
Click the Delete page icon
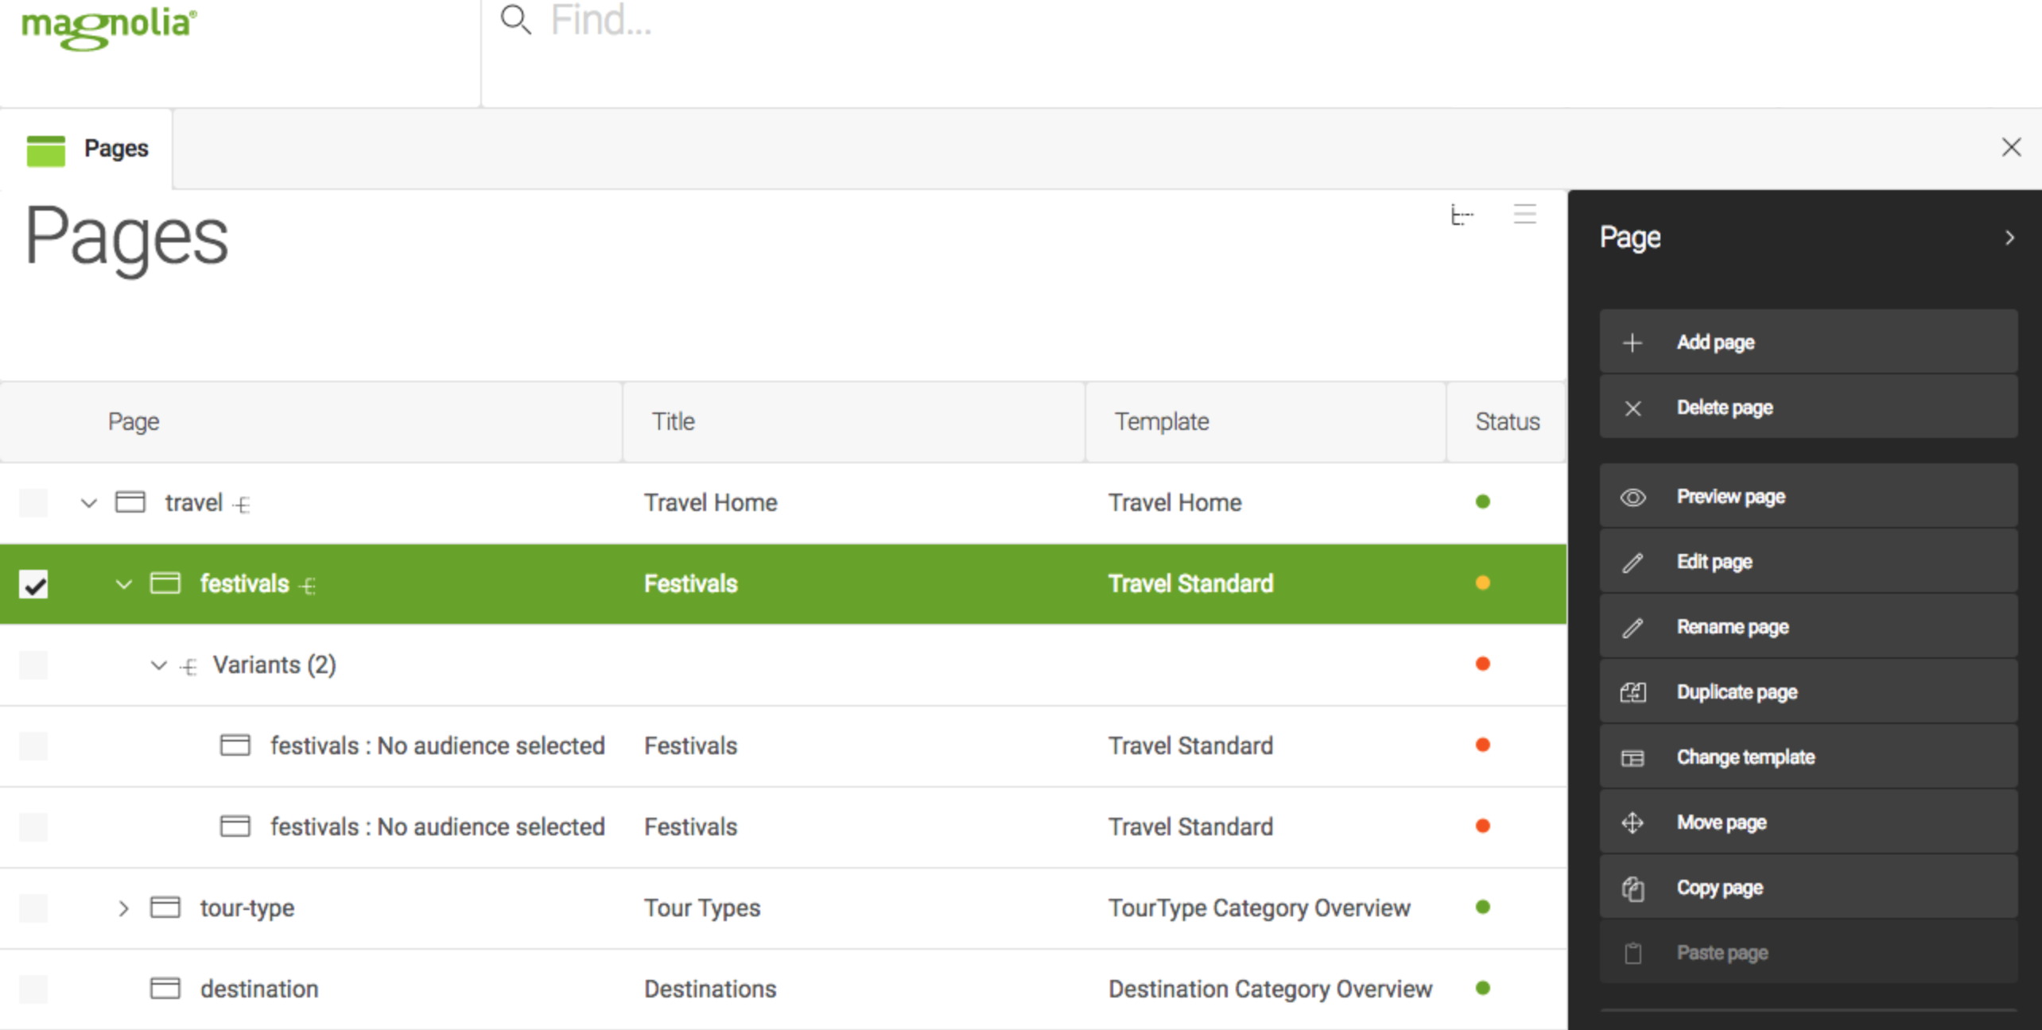point(1635,407)
